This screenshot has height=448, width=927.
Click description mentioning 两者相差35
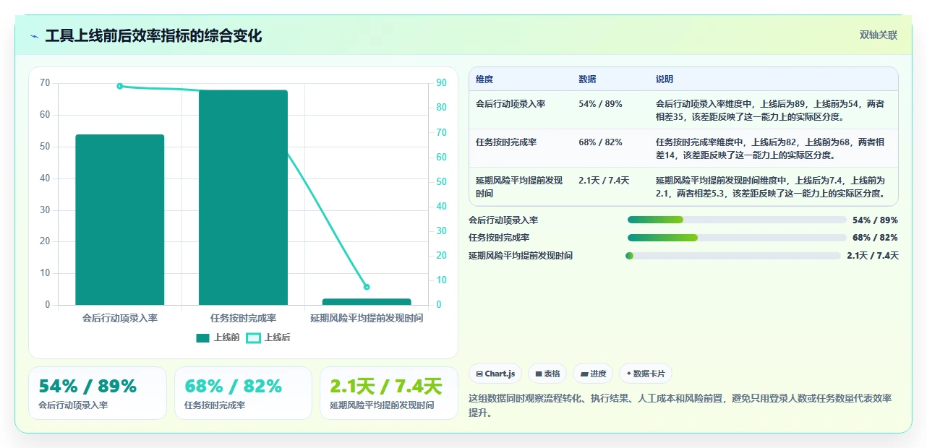coord(770,111)
